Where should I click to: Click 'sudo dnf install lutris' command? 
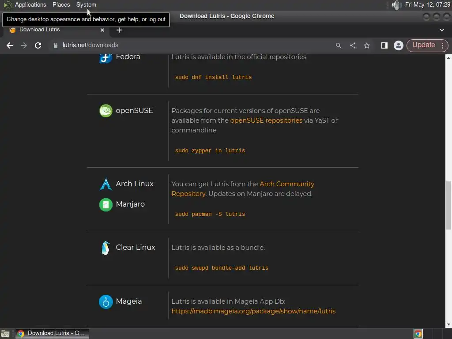coord(213,77)
